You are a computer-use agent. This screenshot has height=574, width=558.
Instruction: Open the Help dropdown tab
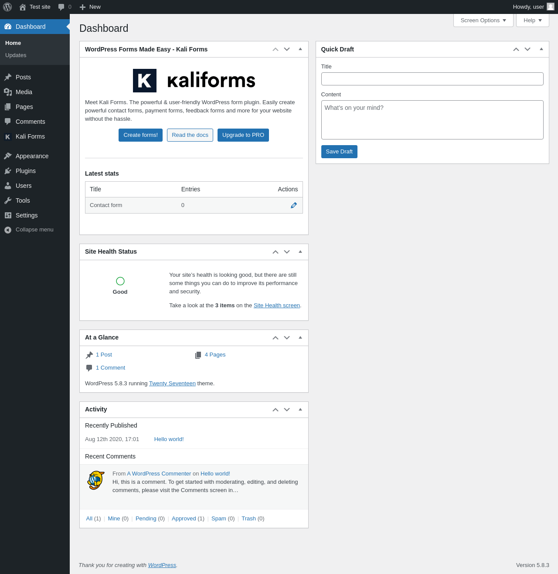(533, 20)
